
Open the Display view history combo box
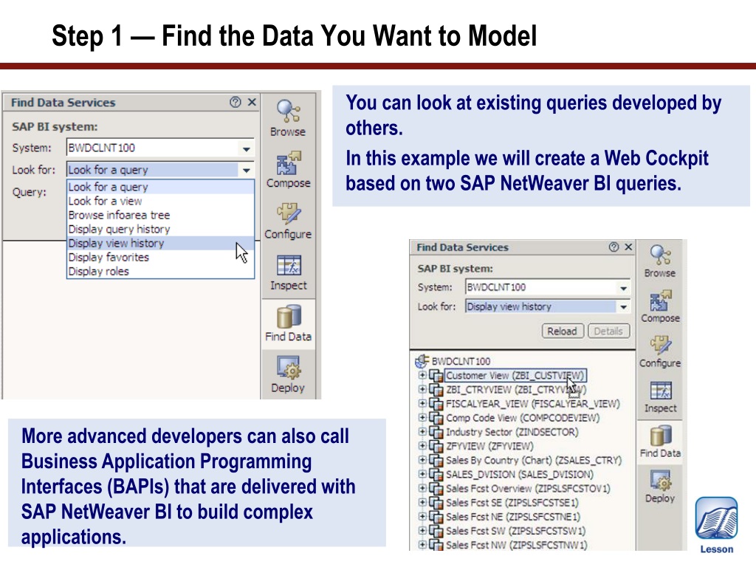pos(548,306)
